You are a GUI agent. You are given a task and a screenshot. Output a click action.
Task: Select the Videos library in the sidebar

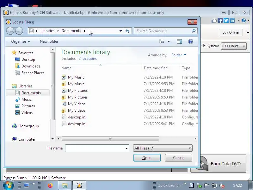[24, 113]
